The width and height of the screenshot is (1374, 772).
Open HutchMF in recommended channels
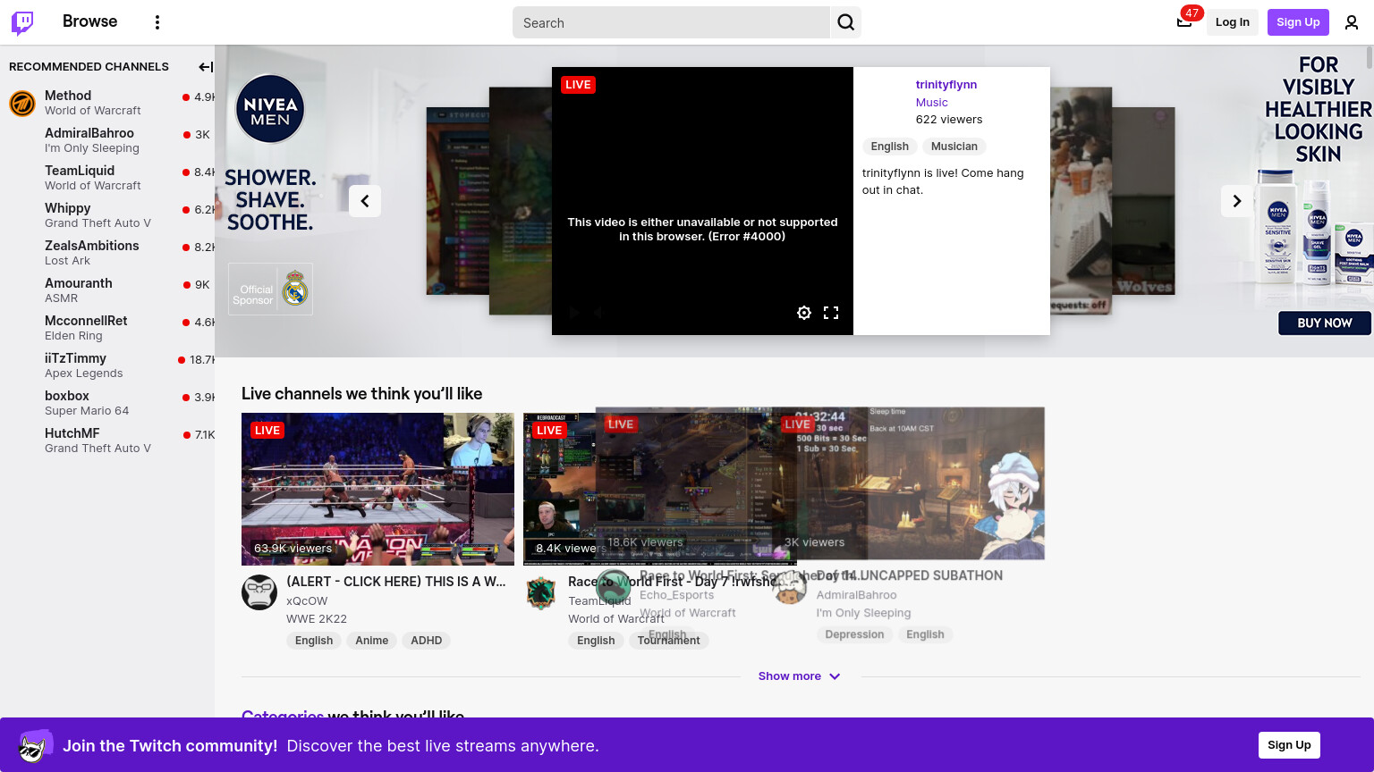pos(107,441)
